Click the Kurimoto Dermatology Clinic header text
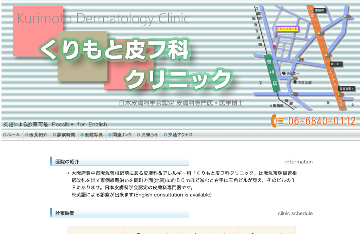Image resolution: width=360 pixels, height=234 pixels. pos(103,19)
